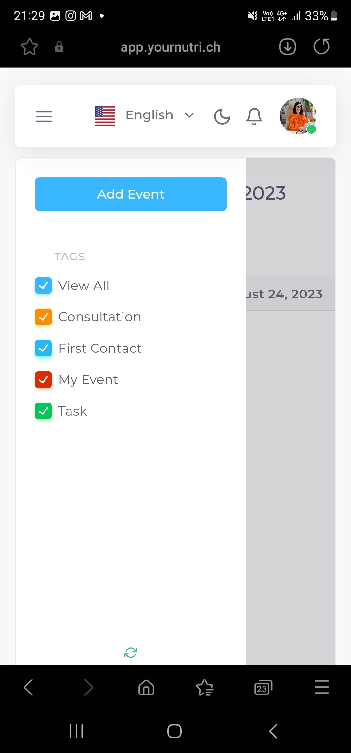Open the hamburger navigation menu
The height and width of the screenshot is (753, 351).
click(44, 116)
